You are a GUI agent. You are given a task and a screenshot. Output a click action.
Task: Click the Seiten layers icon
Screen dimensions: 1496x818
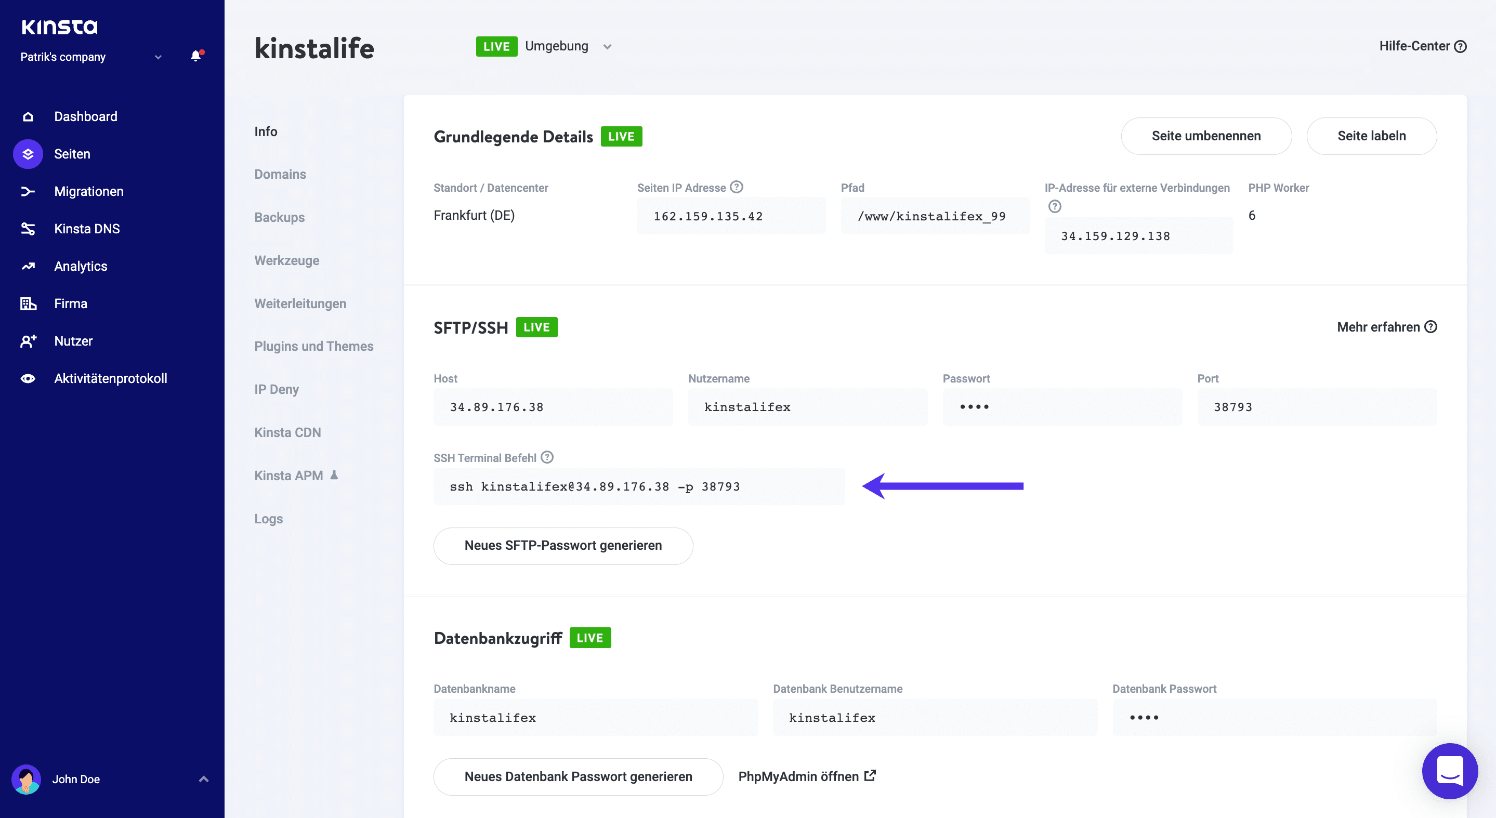click(x=28, y=154)
